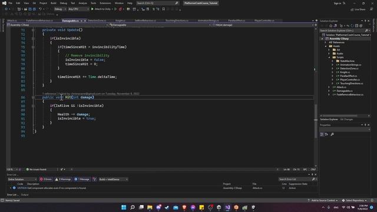Open Build + IntelliSense dropdown
The width and height of the screenshot is (377, 212).
coord(113,179)
